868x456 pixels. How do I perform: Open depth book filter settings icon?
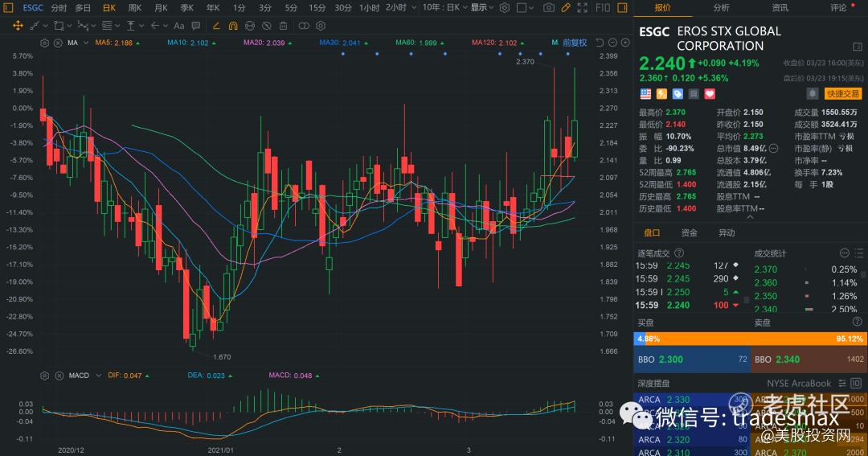coord(842,384)
